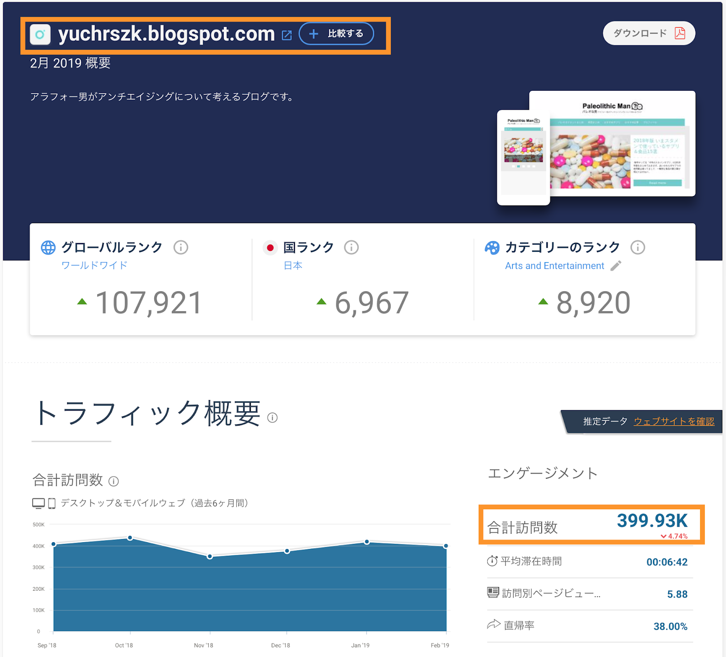Screen dimensions: 726x657
Task: Click green up arrow beside 8,920
Action: tap(543, 301)
